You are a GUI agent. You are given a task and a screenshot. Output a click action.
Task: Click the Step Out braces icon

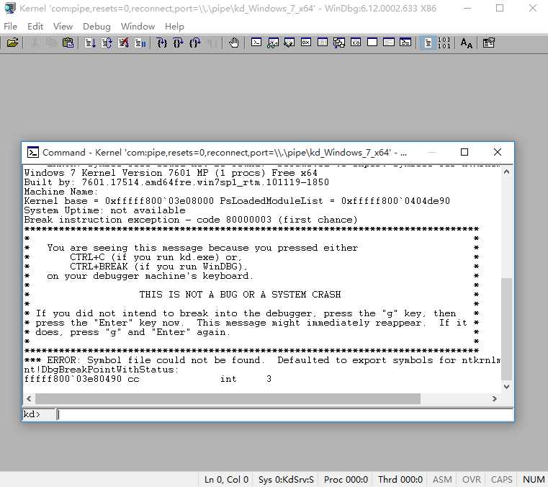(194, 43)
